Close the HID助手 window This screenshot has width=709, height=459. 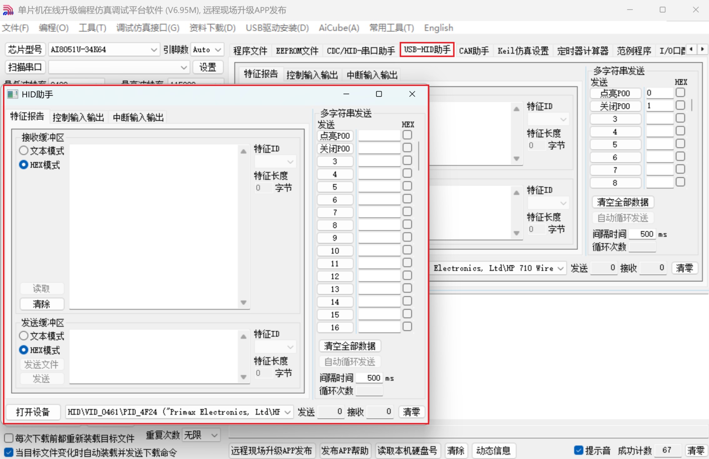pyautogui.click(x=412, y=94)
